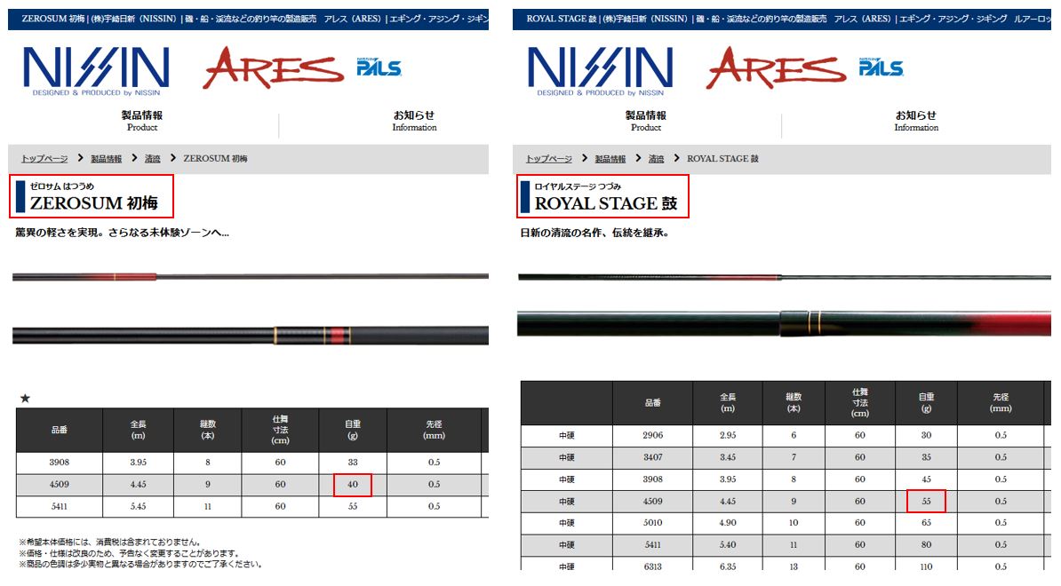The image size is (1061, 586).
Task: Click length 2.95 in the ROYAL STAGE table
Action: (x=728, y=435)
